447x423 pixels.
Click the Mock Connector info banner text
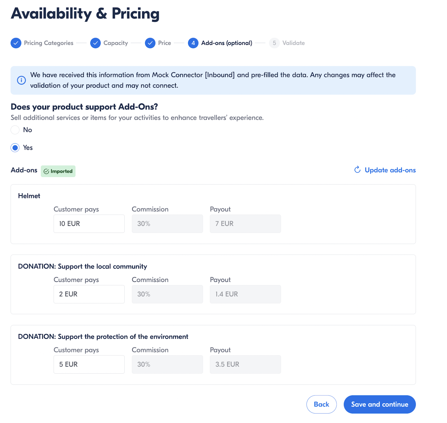coord(213,80)
